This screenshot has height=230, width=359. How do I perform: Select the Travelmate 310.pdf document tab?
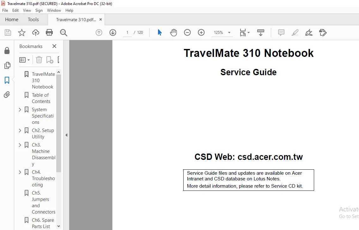pyautogui.click(x=76, y=20)
